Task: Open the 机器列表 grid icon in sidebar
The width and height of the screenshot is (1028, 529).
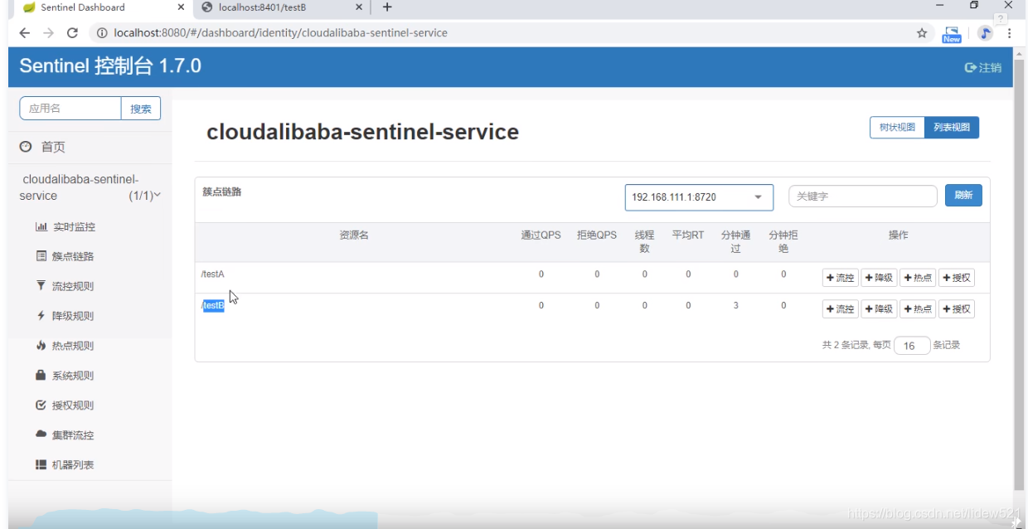Action: [41, 465]
